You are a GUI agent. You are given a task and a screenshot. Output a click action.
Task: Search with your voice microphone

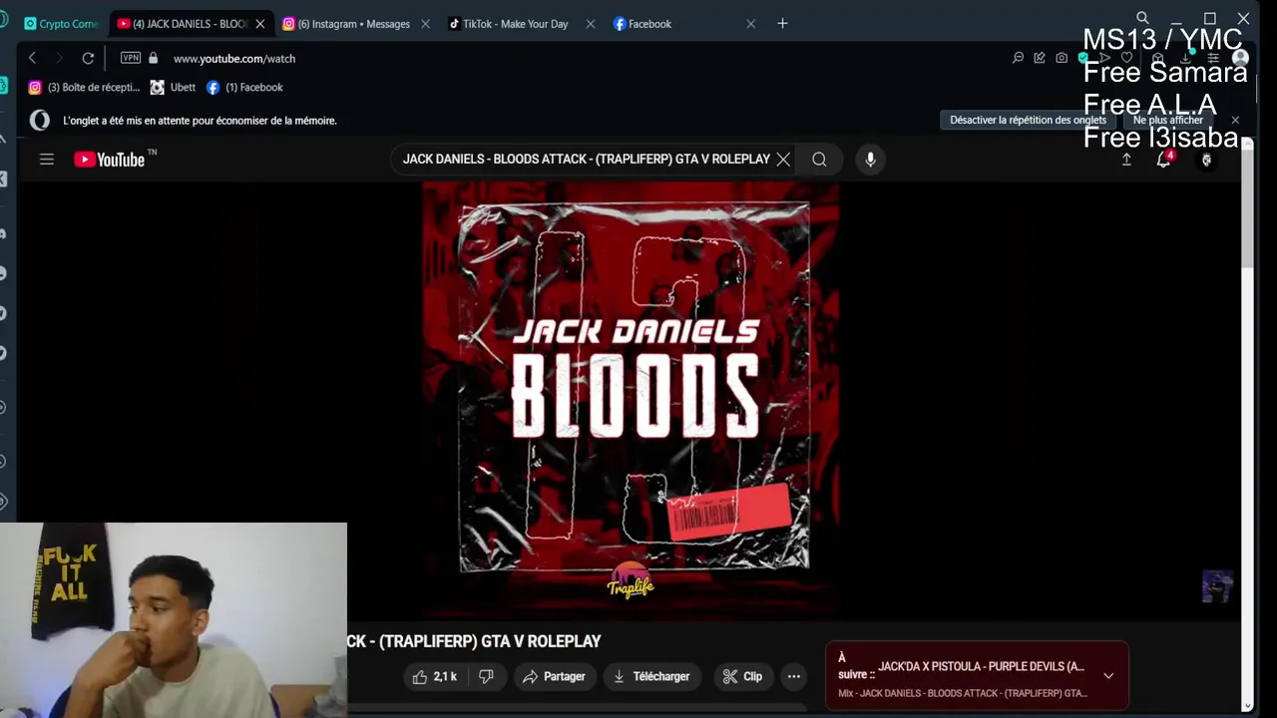870,160
